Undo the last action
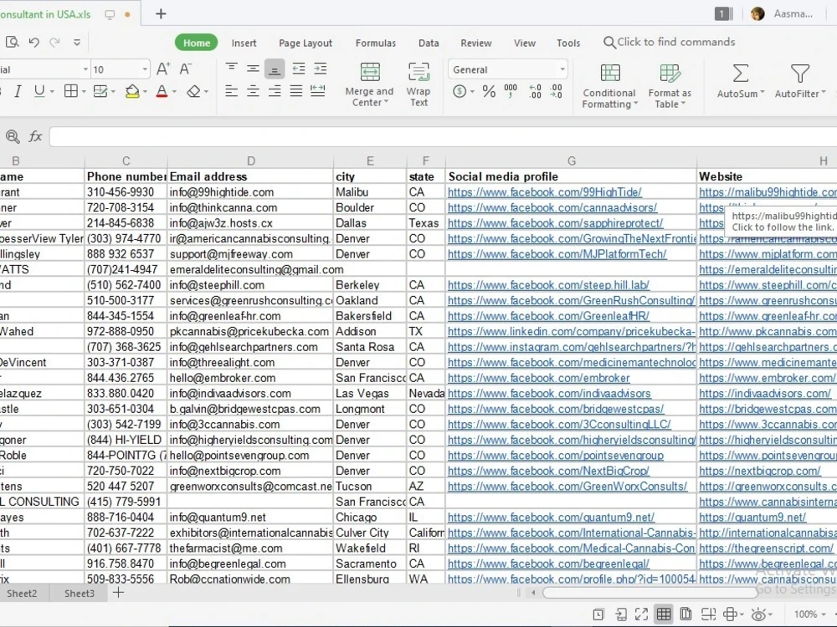Image resolution: width=837 pixels, height=627 pixels. [33, 42]
